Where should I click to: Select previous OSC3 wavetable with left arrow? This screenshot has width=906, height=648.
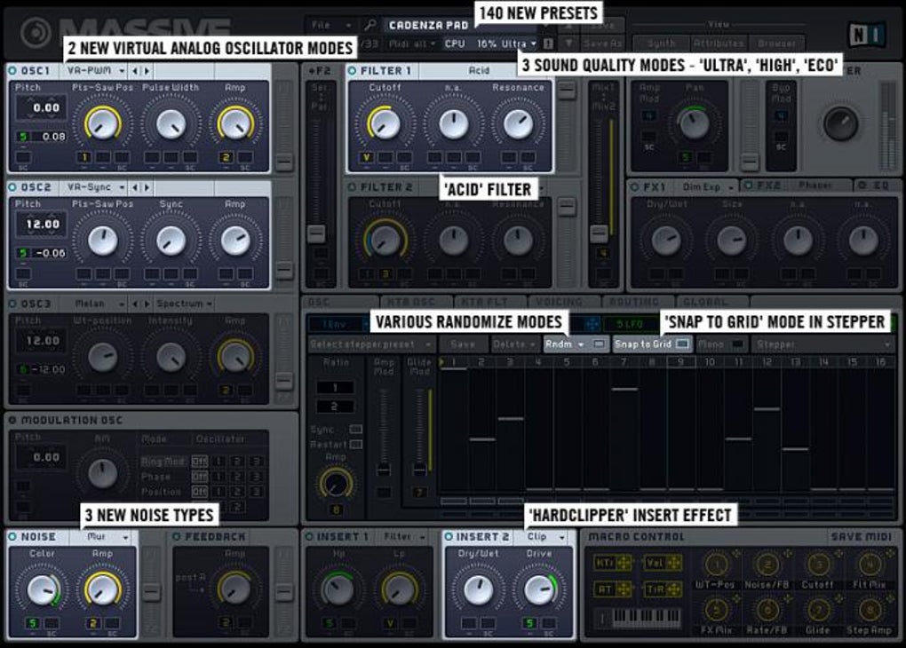coord(135,304)
